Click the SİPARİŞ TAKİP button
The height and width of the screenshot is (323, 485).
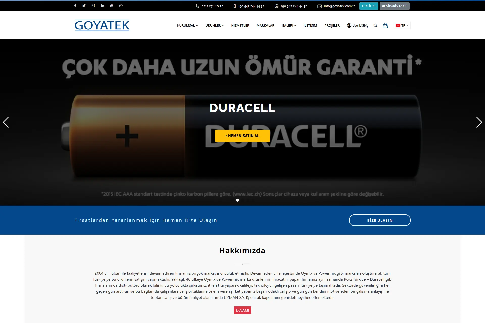click(x=395, y=6)
